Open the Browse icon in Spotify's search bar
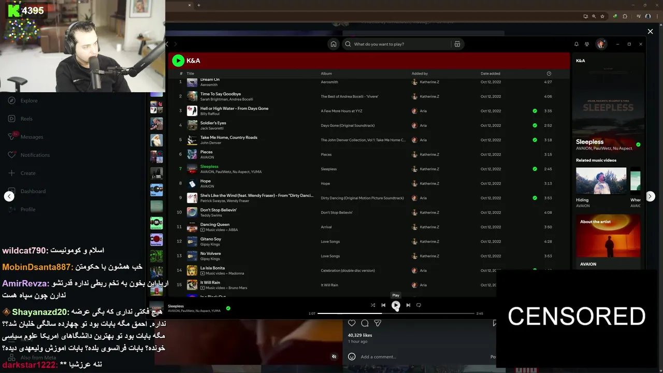The height and width of the screenshot is (373, 663). [457, 44]
